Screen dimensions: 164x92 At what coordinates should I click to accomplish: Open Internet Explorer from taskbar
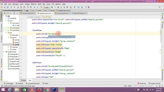10,90
